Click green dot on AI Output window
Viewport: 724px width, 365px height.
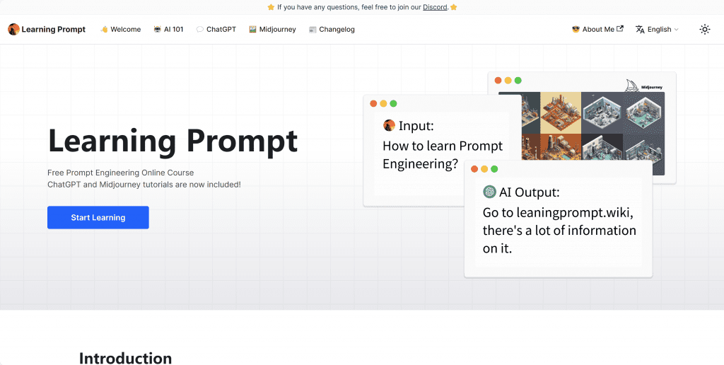pyautogui.click(x=494, y=169)
